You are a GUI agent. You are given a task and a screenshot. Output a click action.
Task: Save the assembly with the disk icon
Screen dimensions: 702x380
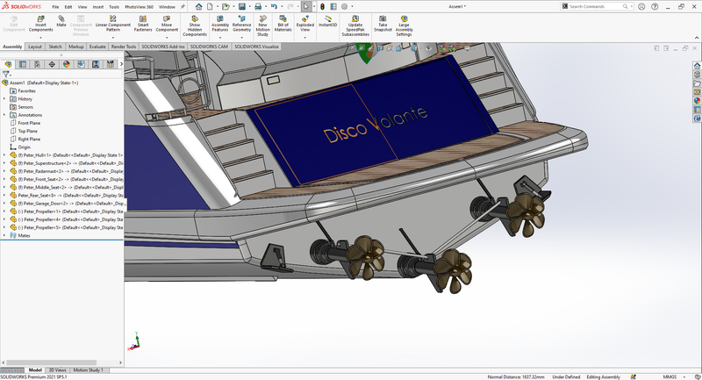click(242, 6)
